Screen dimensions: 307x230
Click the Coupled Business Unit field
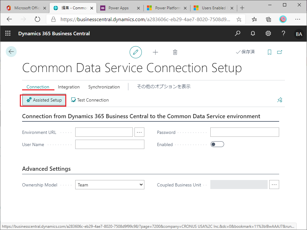coord(239,185)
